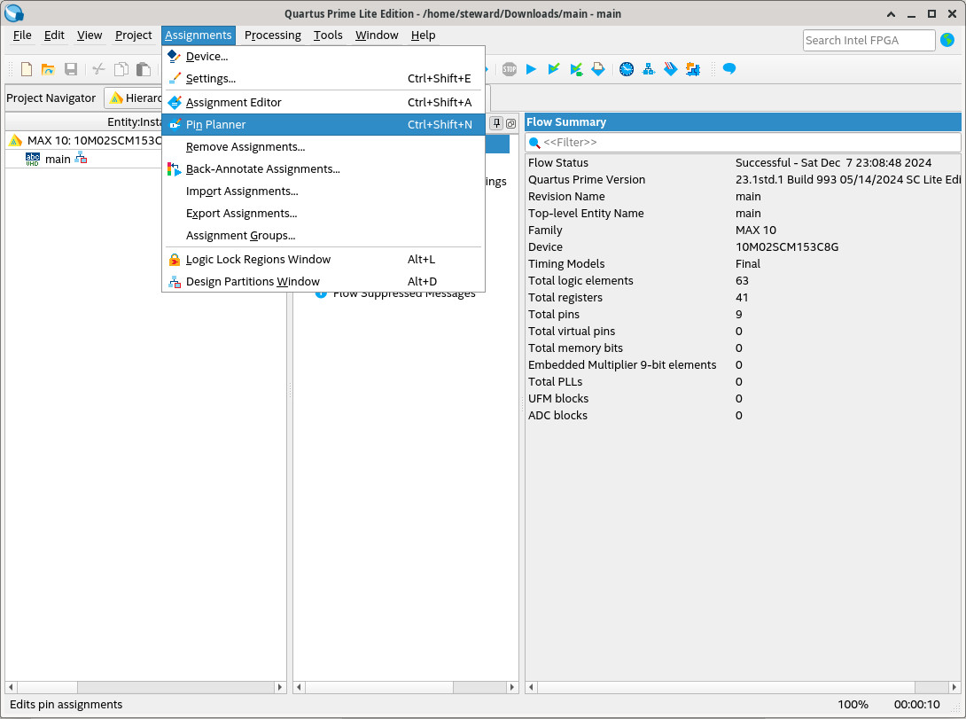Click the Start Analysis & Elaboration icon

(554, 69)
